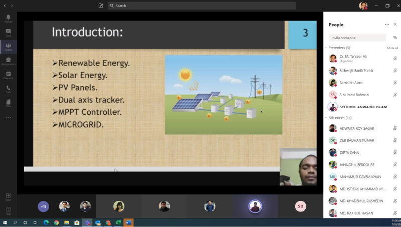401x227 pixels.
Task: Toggle mic mute for Bishwajit Banik Pathik
Action: point(395,71)
